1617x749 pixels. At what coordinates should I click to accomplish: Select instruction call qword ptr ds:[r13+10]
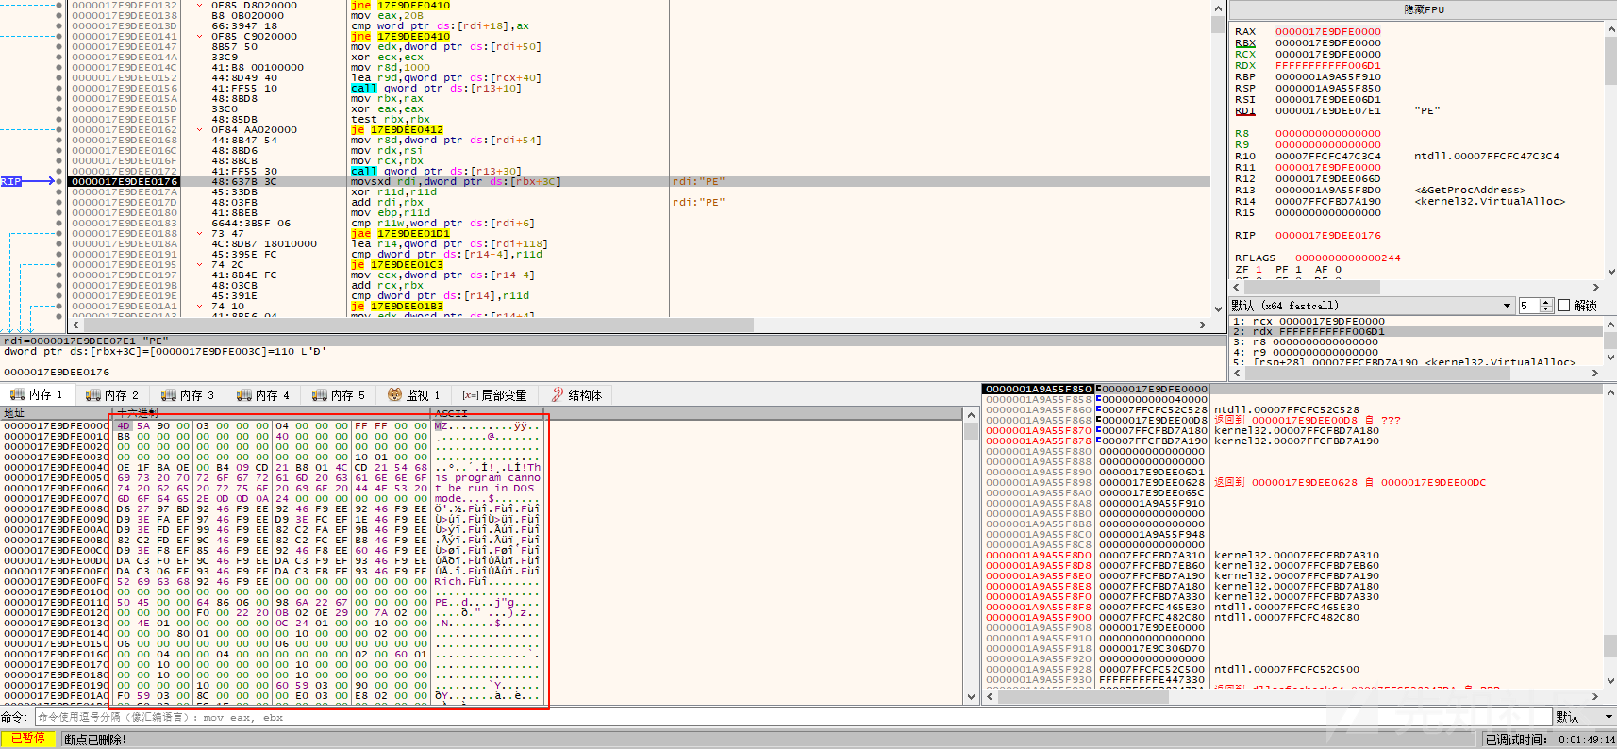click(x=435, y=88)
